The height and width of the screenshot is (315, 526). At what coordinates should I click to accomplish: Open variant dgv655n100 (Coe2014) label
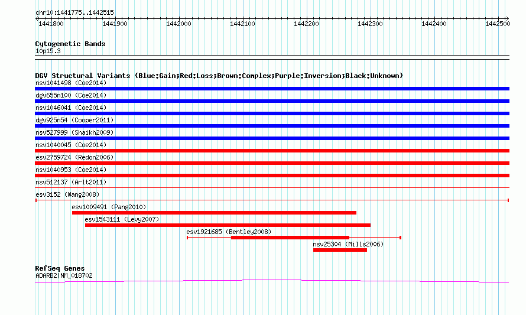[x=71, y=95]
